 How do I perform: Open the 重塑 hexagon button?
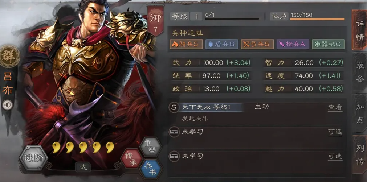pyautogui.click(x=151, y=147)
